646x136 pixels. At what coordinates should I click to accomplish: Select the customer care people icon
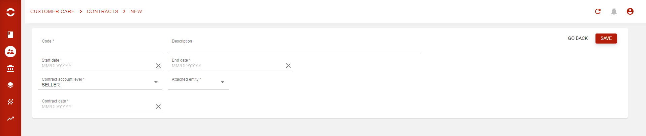tap(10, 52)
